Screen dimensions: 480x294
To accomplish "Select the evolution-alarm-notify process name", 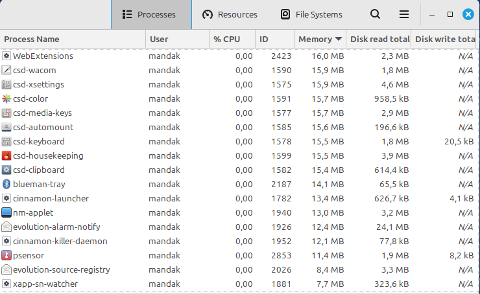I will click(56, 227).
